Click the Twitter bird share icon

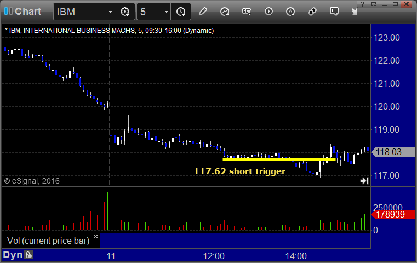355,12
